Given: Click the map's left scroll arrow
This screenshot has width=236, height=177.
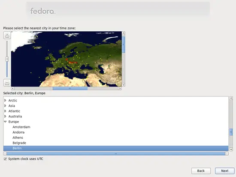Looking at the screenshot, I should [x=13, y=88].
